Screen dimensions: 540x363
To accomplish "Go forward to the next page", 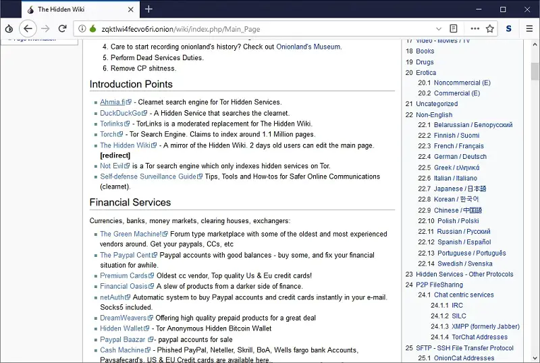I will tap(45, 28).
